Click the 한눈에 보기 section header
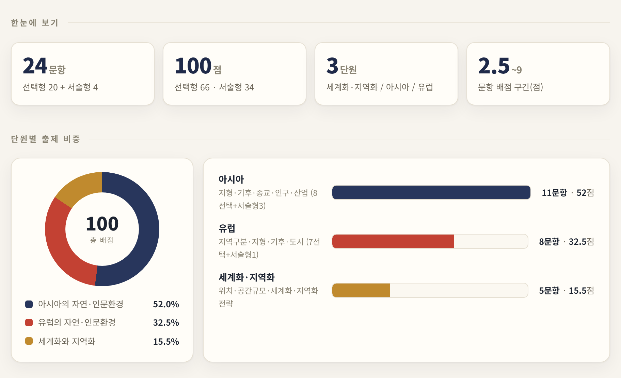Screen dimensions: 621x378 [34, 23]
